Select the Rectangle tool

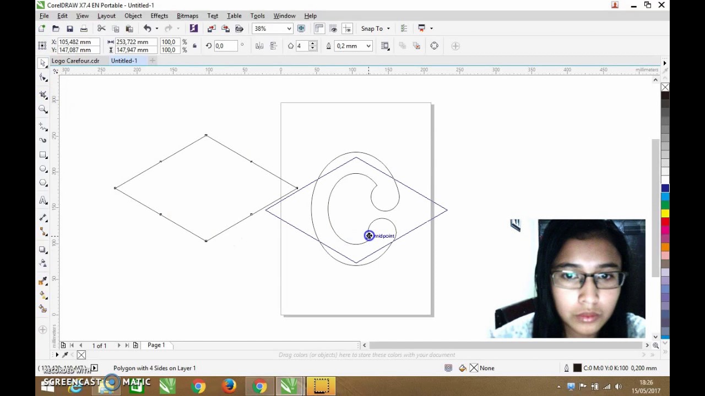click(44, 155)
